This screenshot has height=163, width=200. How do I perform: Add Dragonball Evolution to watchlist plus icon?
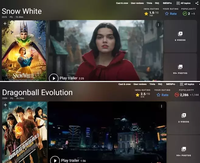[5, 105]
